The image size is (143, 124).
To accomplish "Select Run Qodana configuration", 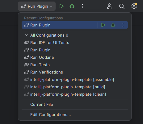I will coord(75,58).
